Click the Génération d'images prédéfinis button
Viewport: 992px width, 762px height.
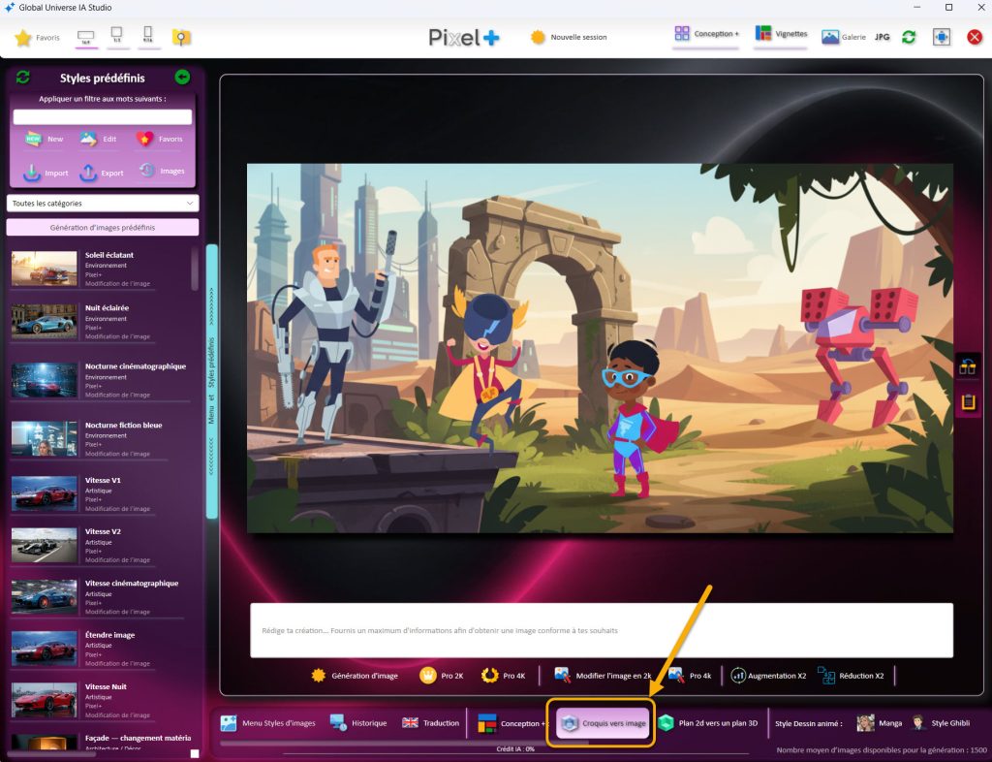click(103, 228)
